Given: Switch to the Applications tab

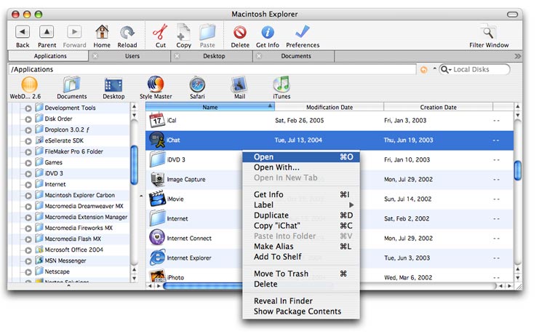Looking at the screenshot, I should click(x=50, y=56).
